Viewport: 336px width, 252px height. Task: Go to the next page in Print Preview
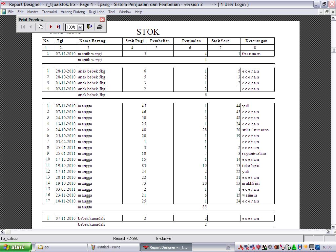51,27
